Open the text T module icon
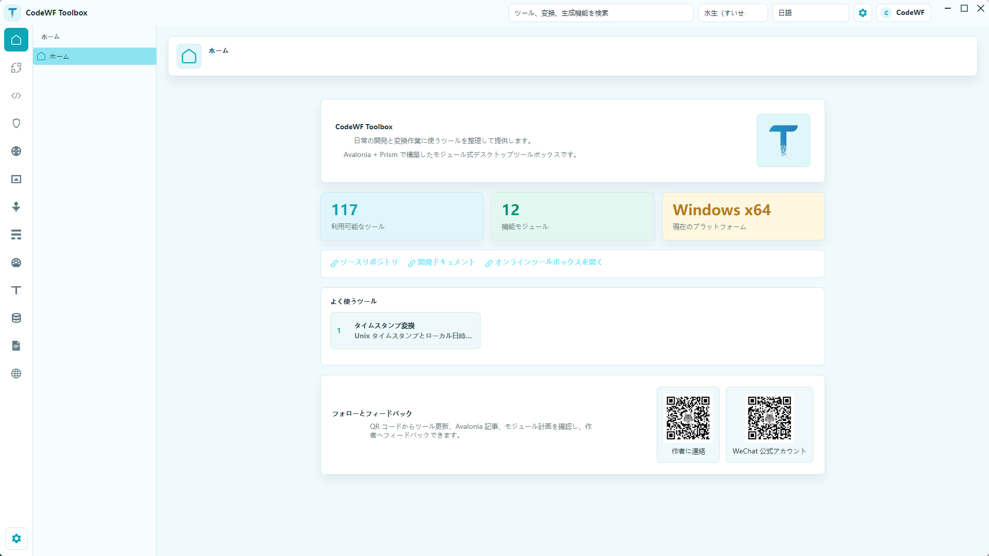This screenshot has height=556, width=989. [16, 290]
